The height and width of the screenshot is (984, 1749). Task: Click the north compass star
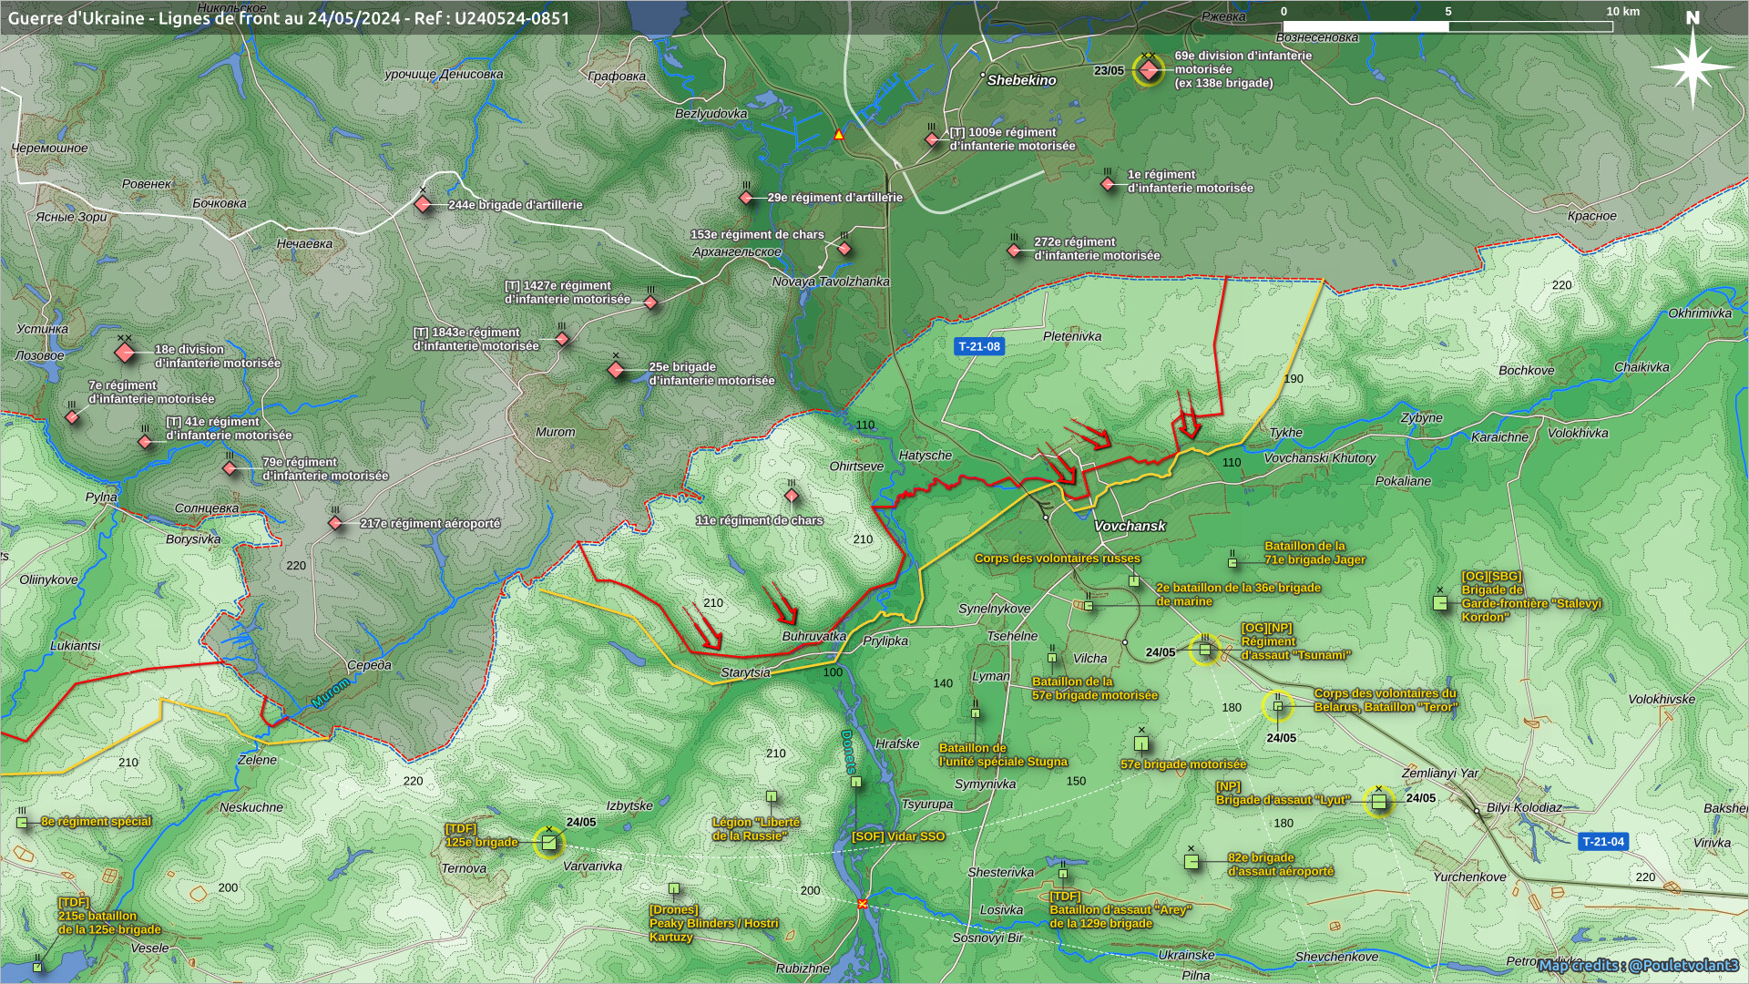[1692, 67]
